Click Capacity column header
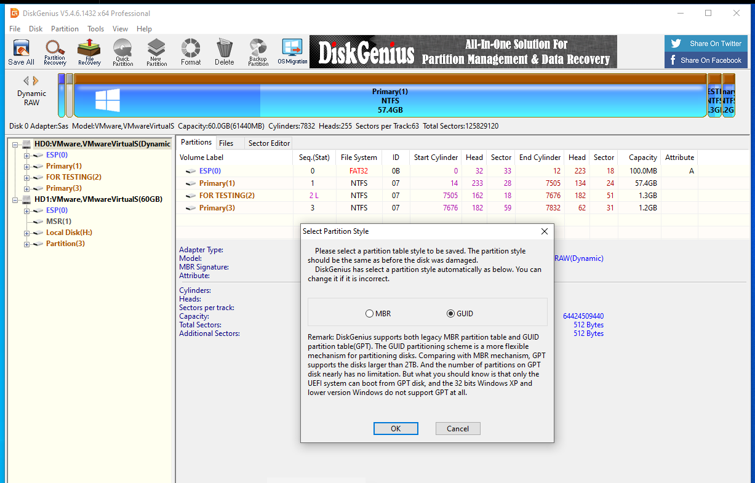This screenshot has width=755, height=483. click(639, 158)
